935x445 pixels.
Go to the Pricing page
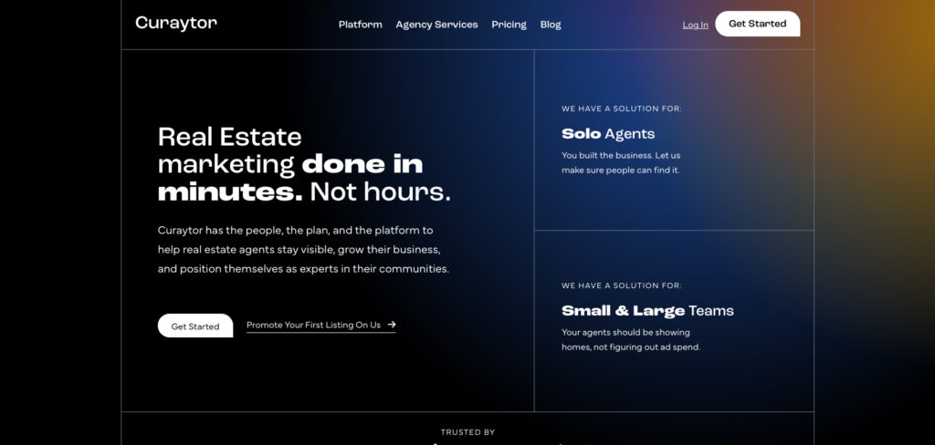coord(509,25)
